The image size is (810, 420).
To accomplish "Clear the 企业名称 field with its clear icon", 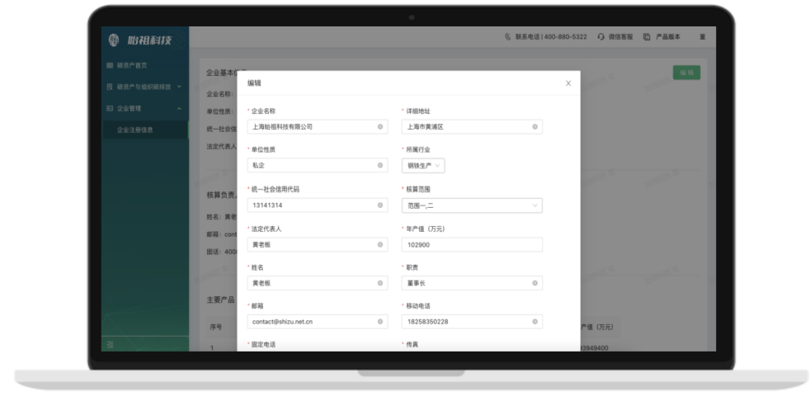I will 380,126.
